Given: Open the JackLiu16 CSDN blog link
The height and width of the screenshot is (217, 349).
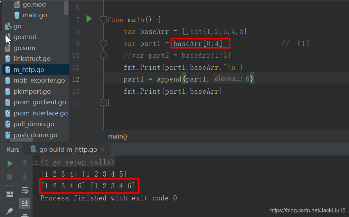Looking at the screenshot, I should click(308, 210).
